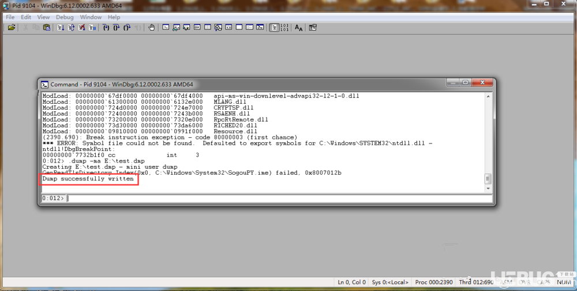Open the Debug menu
The height and width of the screenshot is (291, 577).
(x=65, y=17)
